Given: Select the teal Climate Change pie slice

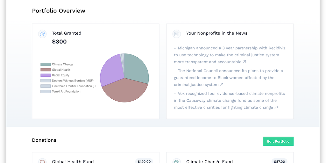Looking at the screenshot, I should (137, 68).
